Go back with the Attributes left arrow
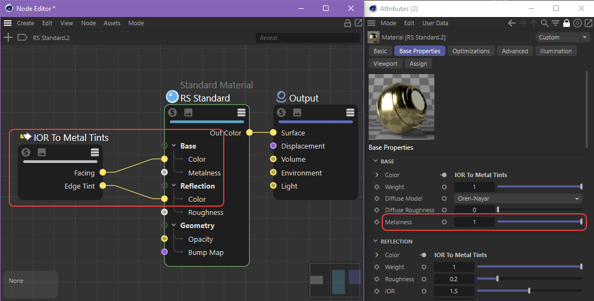 coord(512,23)
